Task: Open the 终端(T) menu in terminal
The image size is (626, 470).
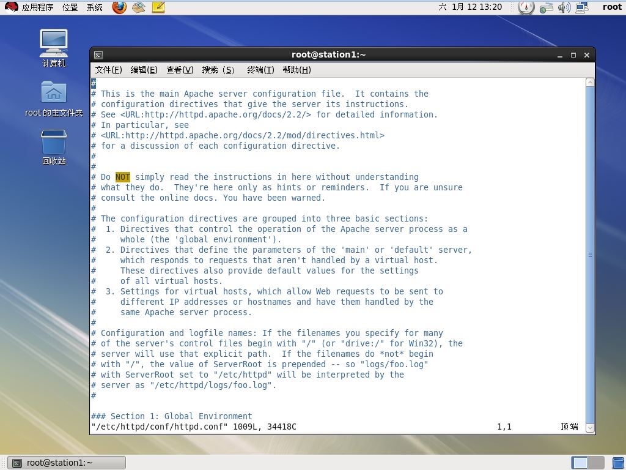Action: tap(260, 70)
